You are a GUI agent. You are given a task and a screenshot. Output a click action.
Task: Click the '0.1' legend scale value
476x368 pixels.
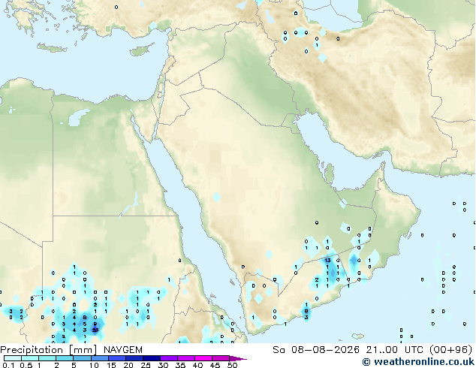click(x=8, y=365)
